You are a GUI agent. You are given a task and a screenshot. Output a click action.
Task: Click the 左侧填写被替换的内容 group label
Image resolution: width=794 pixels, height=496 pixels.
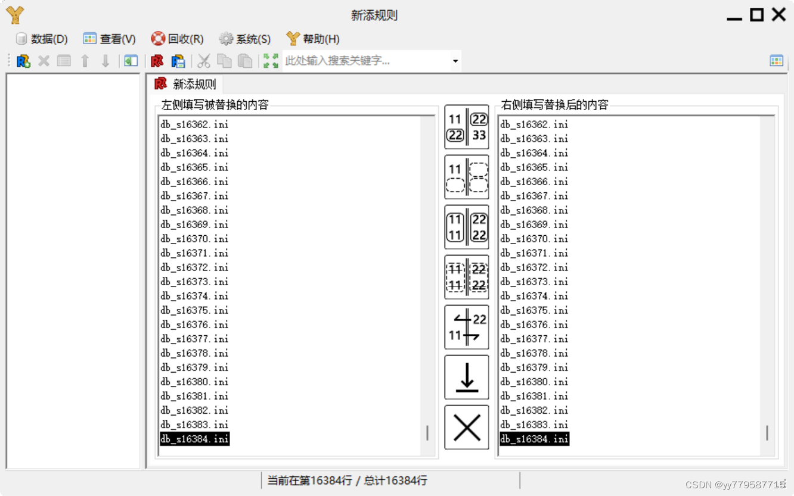(x=215, y=105)
